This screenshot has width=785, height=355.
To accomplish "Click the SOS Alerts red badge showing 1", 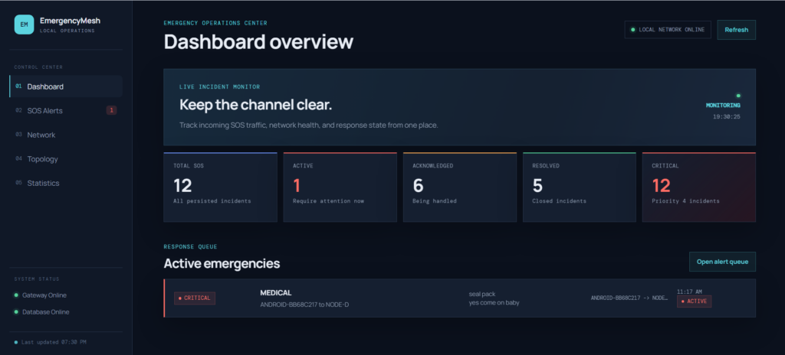I will point(111,110).
